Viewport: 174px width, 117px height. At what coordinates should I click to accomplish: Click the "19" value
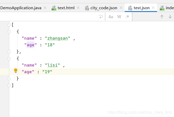[47, 72]
